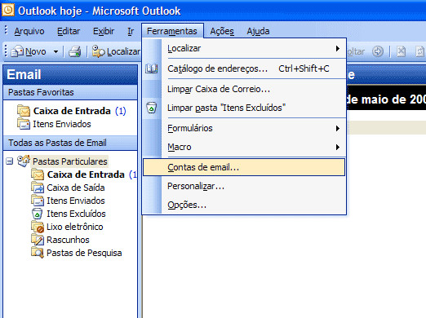Click the Todas as Pastas de Email header
This screenshot has height=318, width=426.
(70, 143)
